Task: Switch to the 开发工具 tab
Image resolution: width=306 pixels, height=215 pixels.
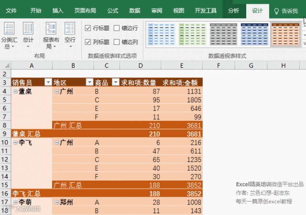Action: 206,11
